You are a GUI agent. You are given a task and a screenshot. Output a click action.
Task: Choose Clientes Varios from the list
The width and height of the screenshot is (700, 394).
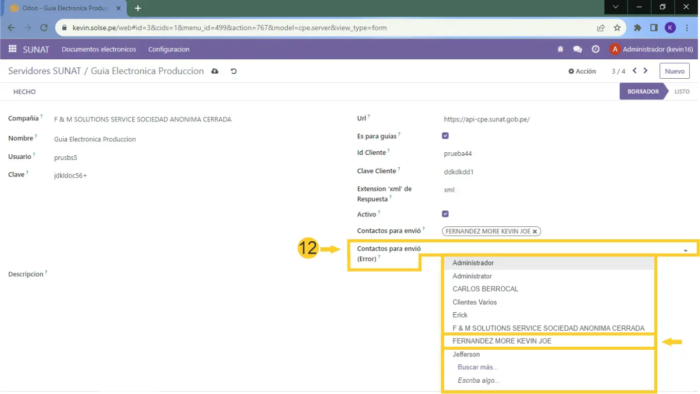pos(549,302)
